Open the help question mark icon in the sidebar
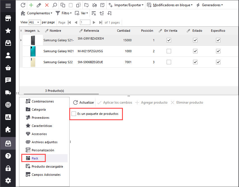239x187 pixels. pyautogui.click(x=8, y=156)
